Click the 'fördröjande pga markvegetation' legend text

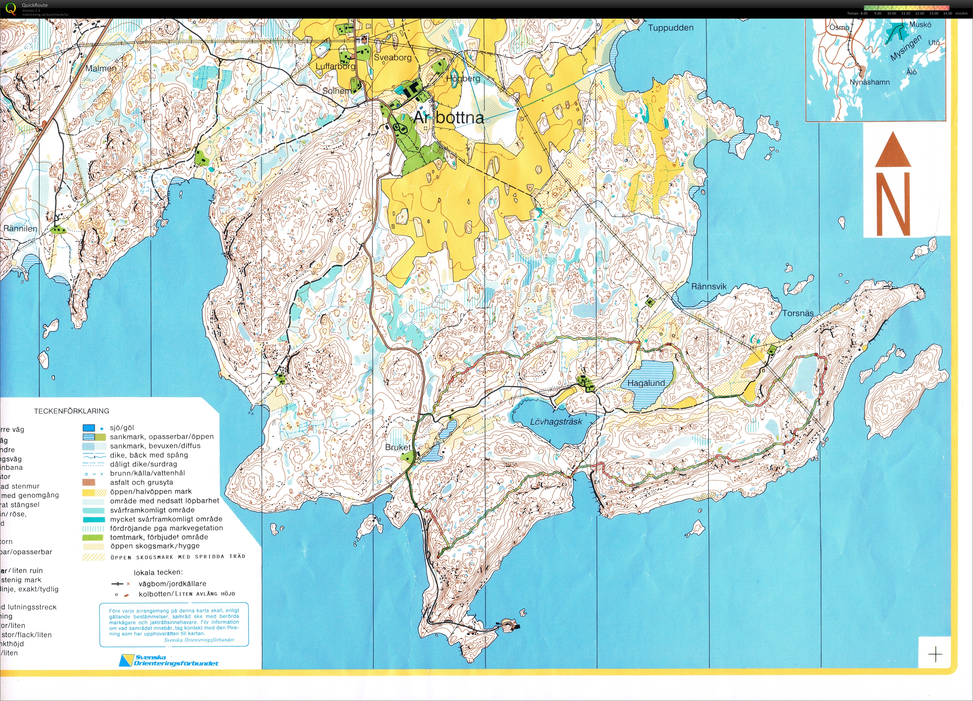point(166,528)
